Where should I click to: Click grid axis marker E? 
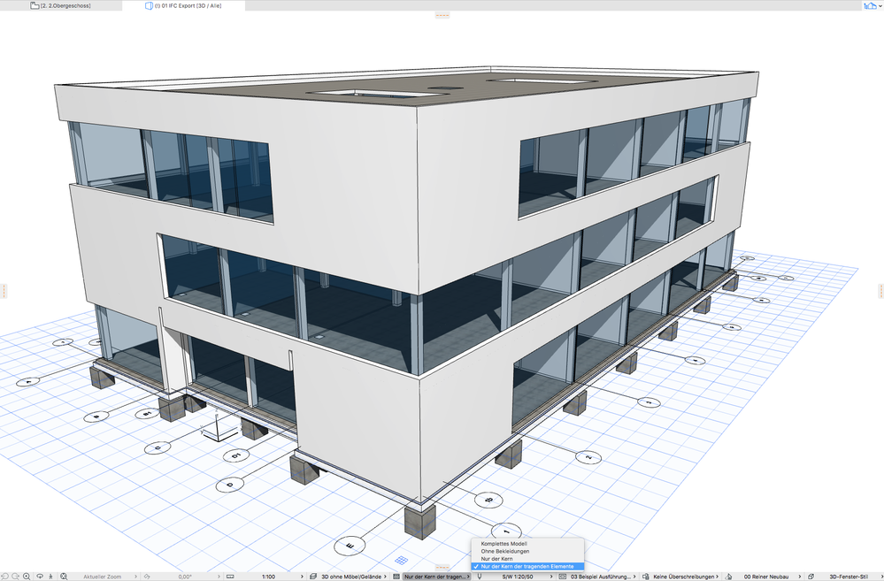tap(350, 546)
